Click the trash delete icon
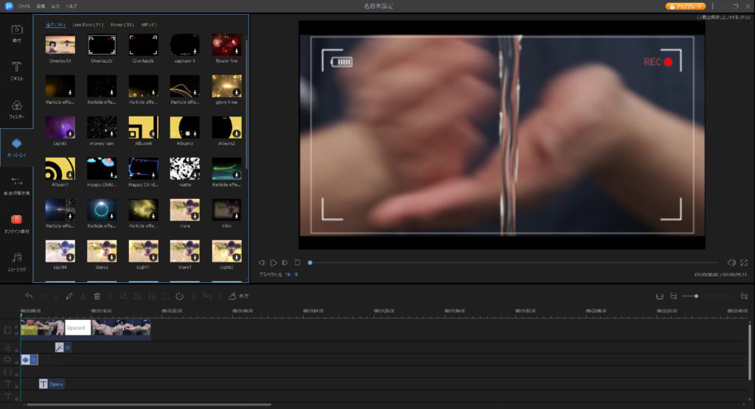 point(97,296)
